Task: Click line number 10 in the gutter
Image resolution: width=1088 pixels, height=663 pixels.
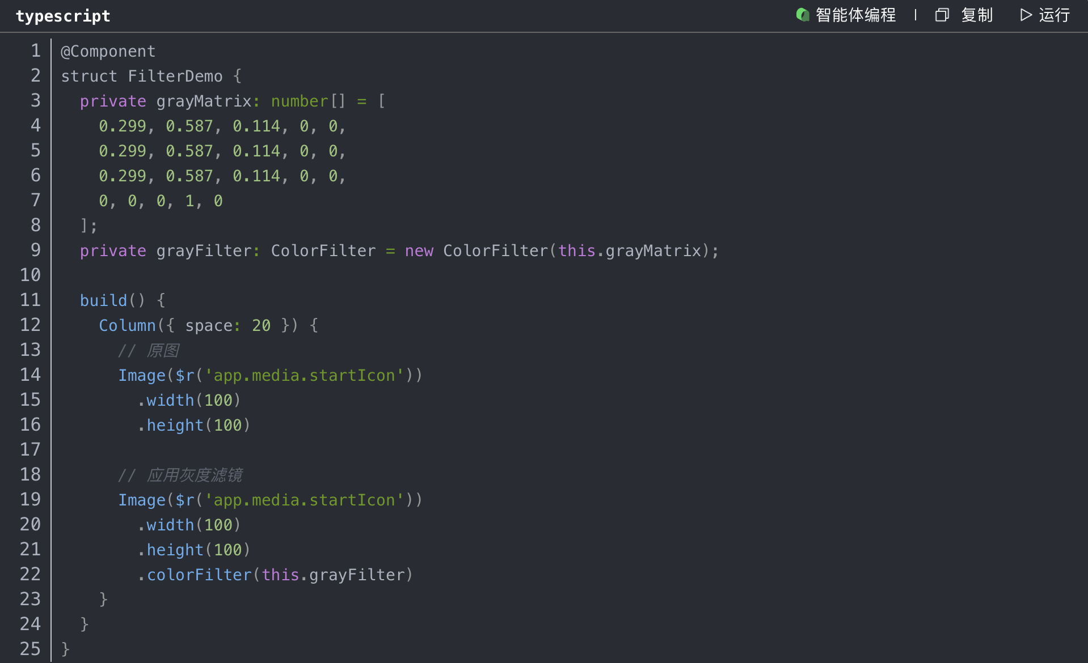Action: pyautogui.click(x=31, y=275)
